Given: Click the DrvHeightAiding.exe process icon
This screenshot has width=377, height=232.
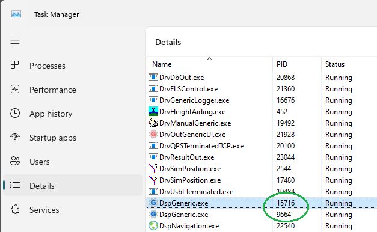Looking at the screenshot, I should 153,111.
